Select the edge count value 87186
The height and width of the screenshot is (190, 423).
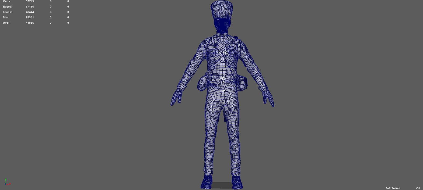pyautogui.click(x=30, y=7)
